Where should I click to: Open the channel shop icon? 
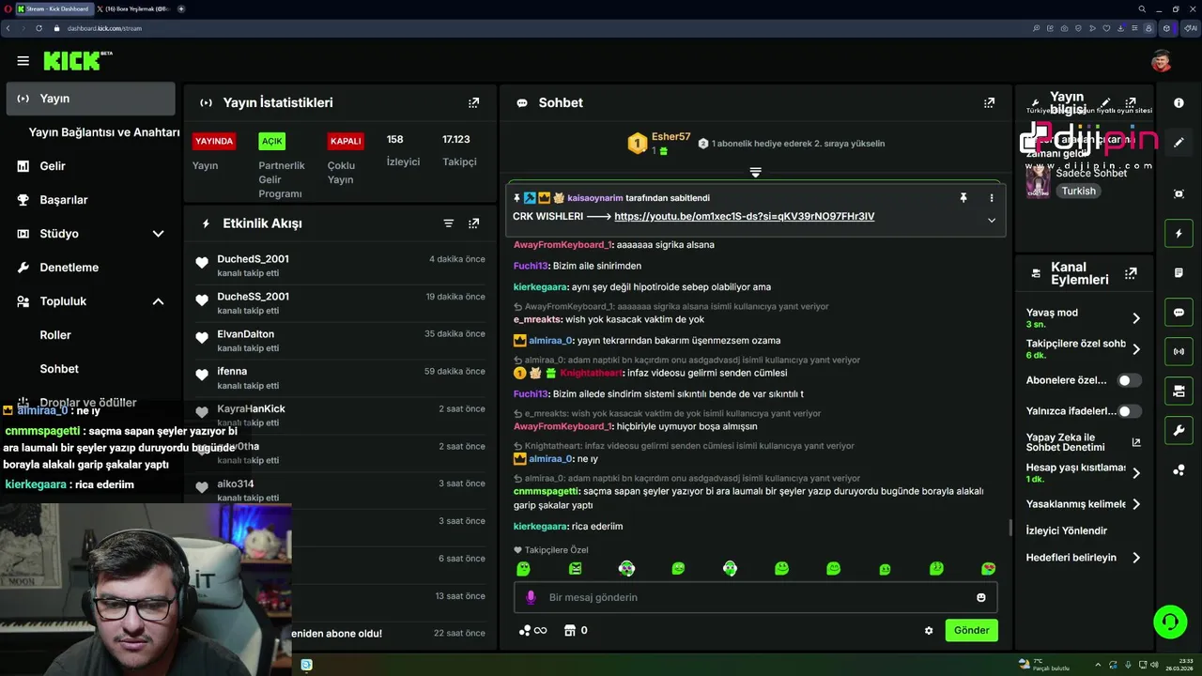coord(569,630)
